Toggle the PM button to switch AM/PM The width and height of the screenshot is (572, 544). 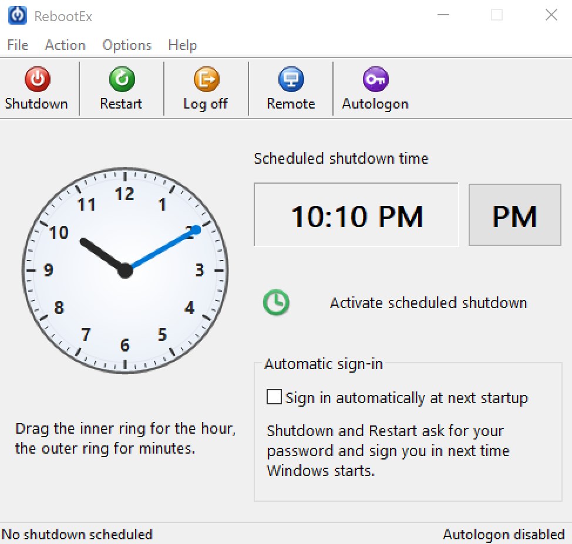[514, 215]
